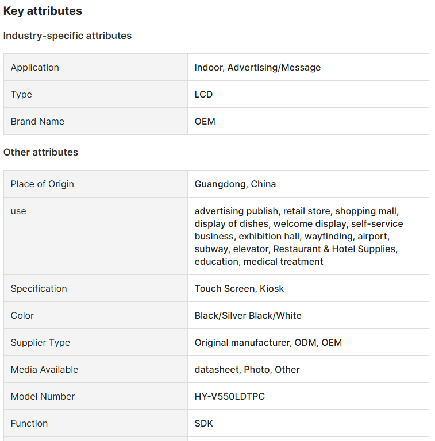
Task: Click the Touch Screen, Kiosk value
Action: pyautogui.click(x=239, y=288)
